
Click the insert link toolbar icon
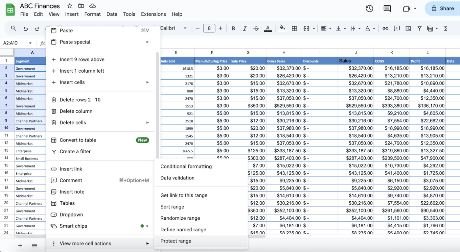point(385,29)
